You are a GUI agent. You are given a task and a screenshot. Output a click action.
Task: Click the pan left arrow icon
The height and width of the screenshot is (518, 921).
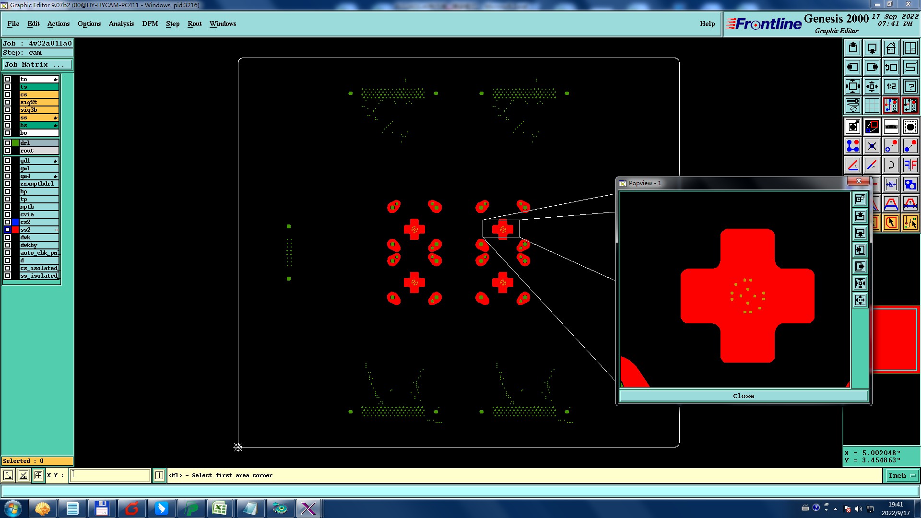[852, 67]
